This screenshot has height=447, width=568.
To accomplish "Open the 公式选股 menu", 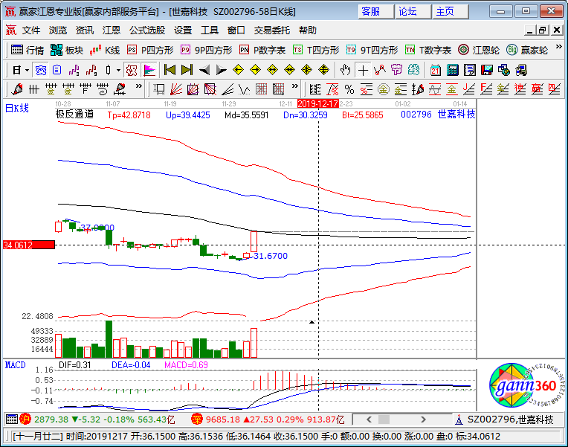I will 147,30.
